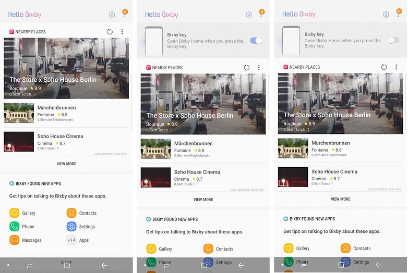The width and height of the screenshot is (408, 273).
Task: Refresh Nearby Places card in left screen
Action: click(110, 32)
